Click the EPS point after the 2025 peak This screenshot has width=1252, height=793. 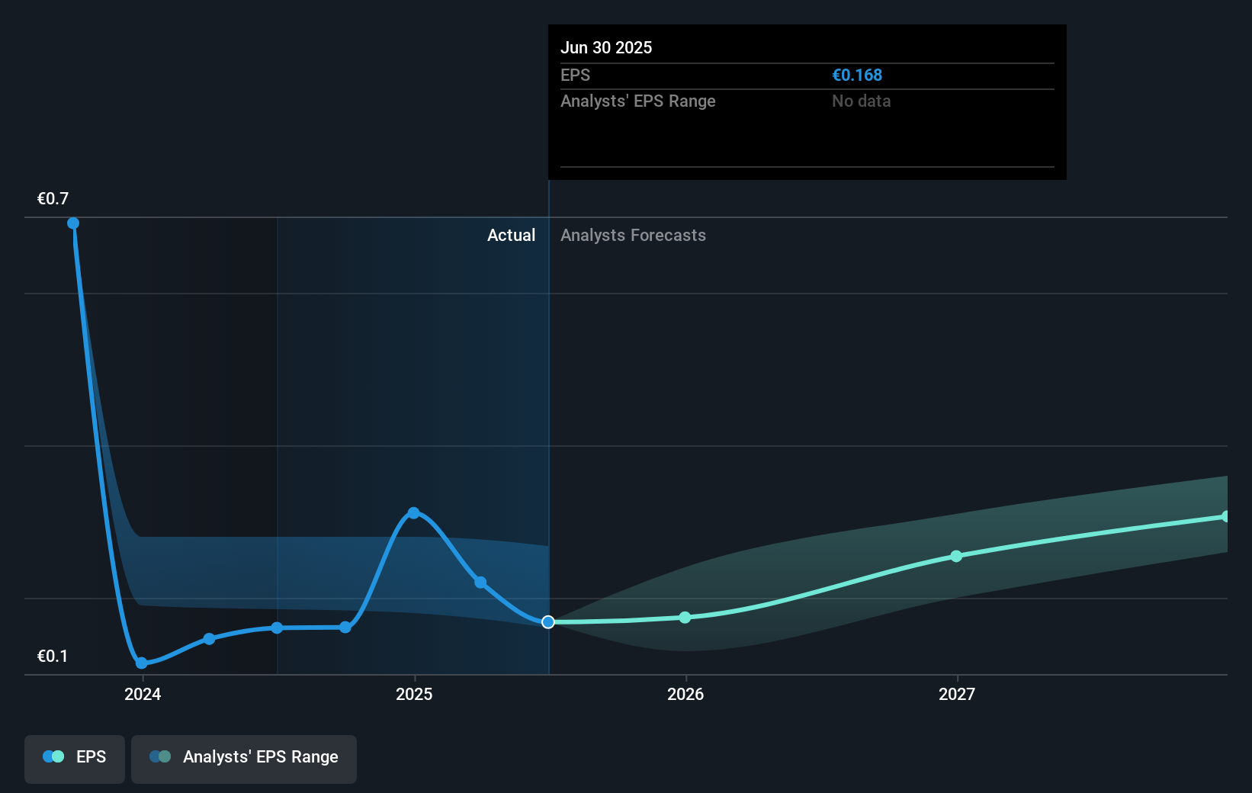(480, 583)
